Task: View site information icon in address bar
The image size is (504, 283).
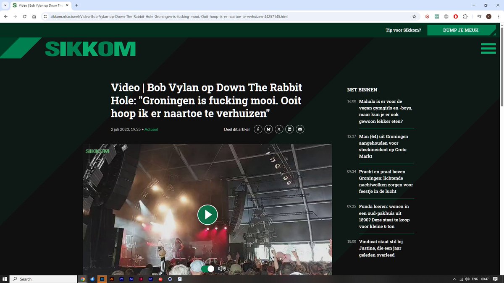Action: tap(45, 17)
